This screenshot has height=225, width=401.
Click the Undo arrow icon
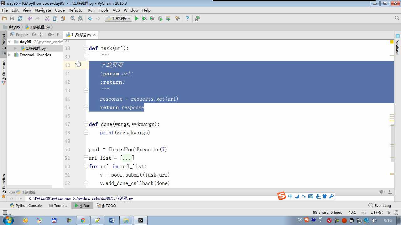pyautogui.click(x=30, y=19)
